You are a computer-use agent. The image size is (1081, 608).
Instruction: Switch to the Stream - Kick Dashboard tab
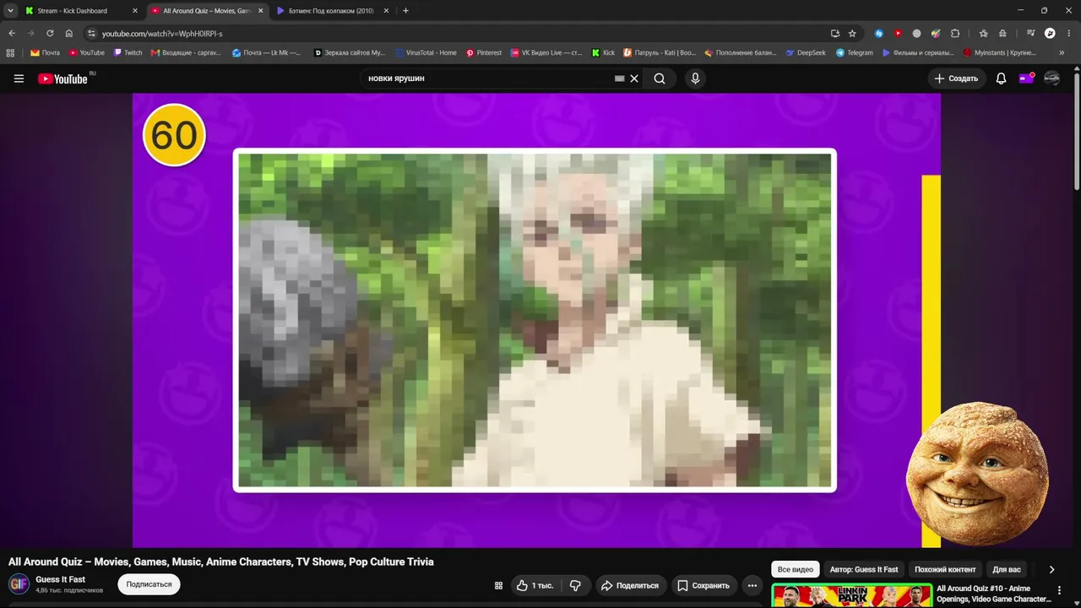(x=73, y=11)
